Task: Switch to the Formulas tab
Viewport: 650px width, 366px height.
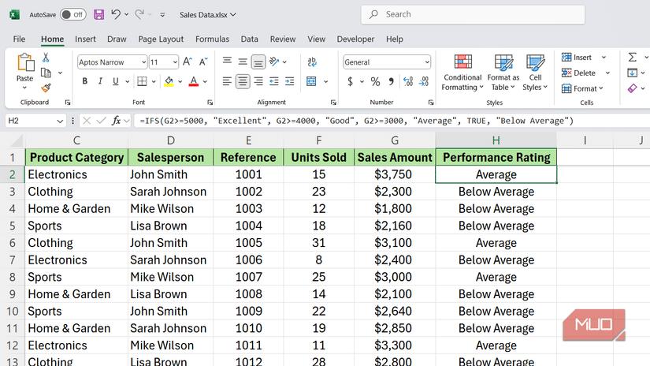Action: [212, 39]
